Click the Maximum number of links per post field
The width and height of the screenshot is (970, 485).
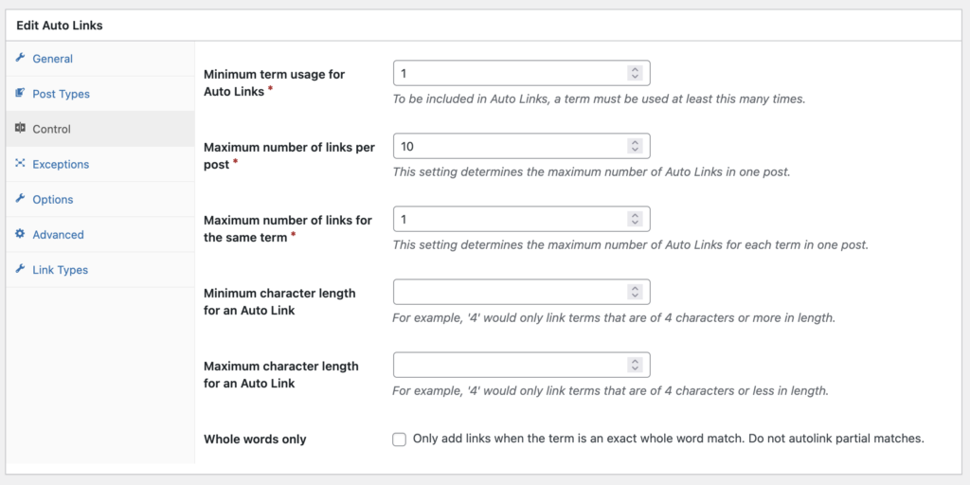(522, 146)
